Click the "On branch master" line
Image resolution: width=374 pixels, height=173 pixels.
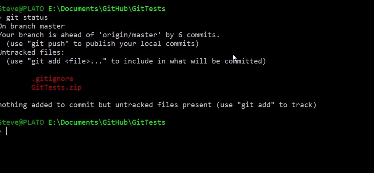tap(32, 26)
